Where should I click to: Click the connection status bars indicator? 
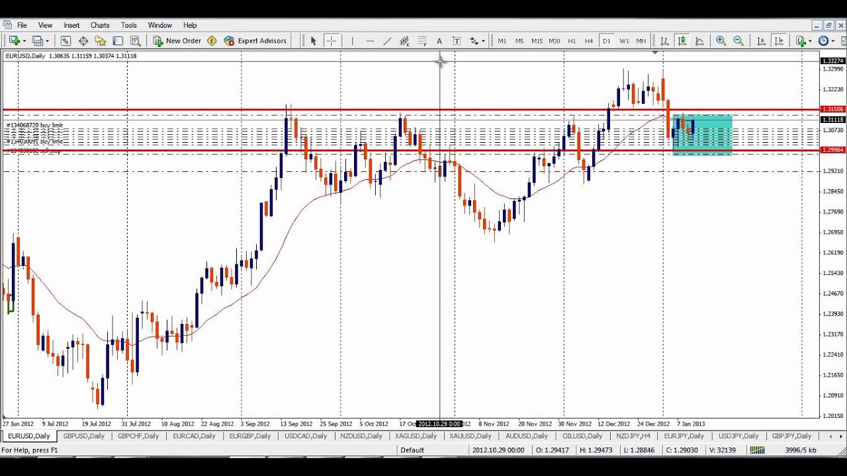point(757,450)
